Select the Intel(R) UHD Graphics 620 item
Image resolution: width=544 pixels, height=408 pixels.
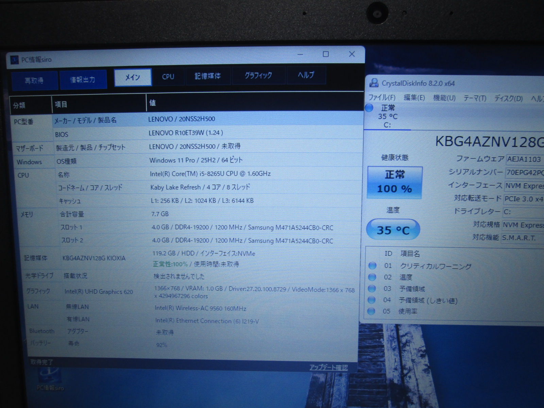click(x=99, y=292)
